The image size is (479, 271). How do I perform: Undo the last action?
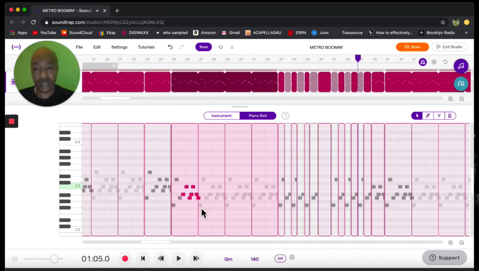click(170, 47)
